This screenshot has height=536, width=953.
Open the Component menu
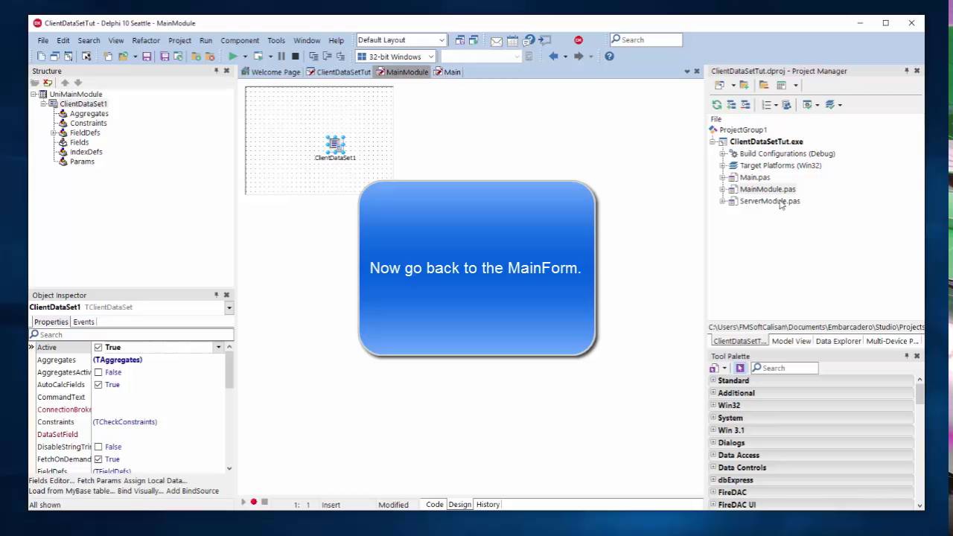coord(240,40)
